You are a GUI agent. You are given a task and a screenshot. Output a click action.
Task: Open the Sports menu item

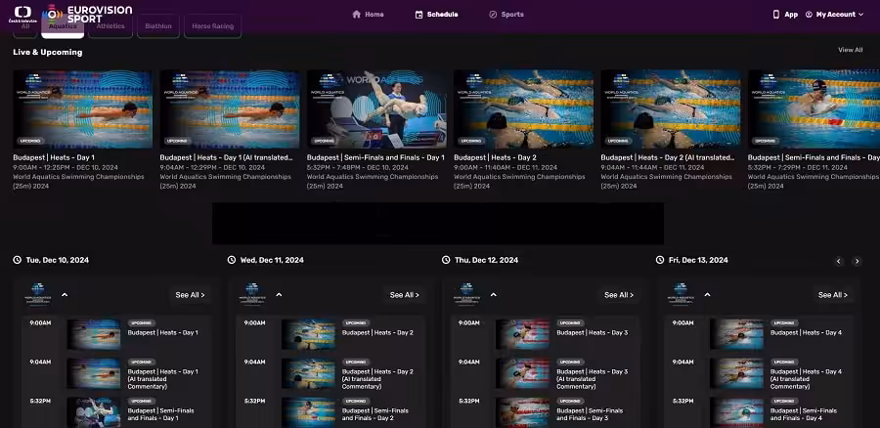click(506, 15)
